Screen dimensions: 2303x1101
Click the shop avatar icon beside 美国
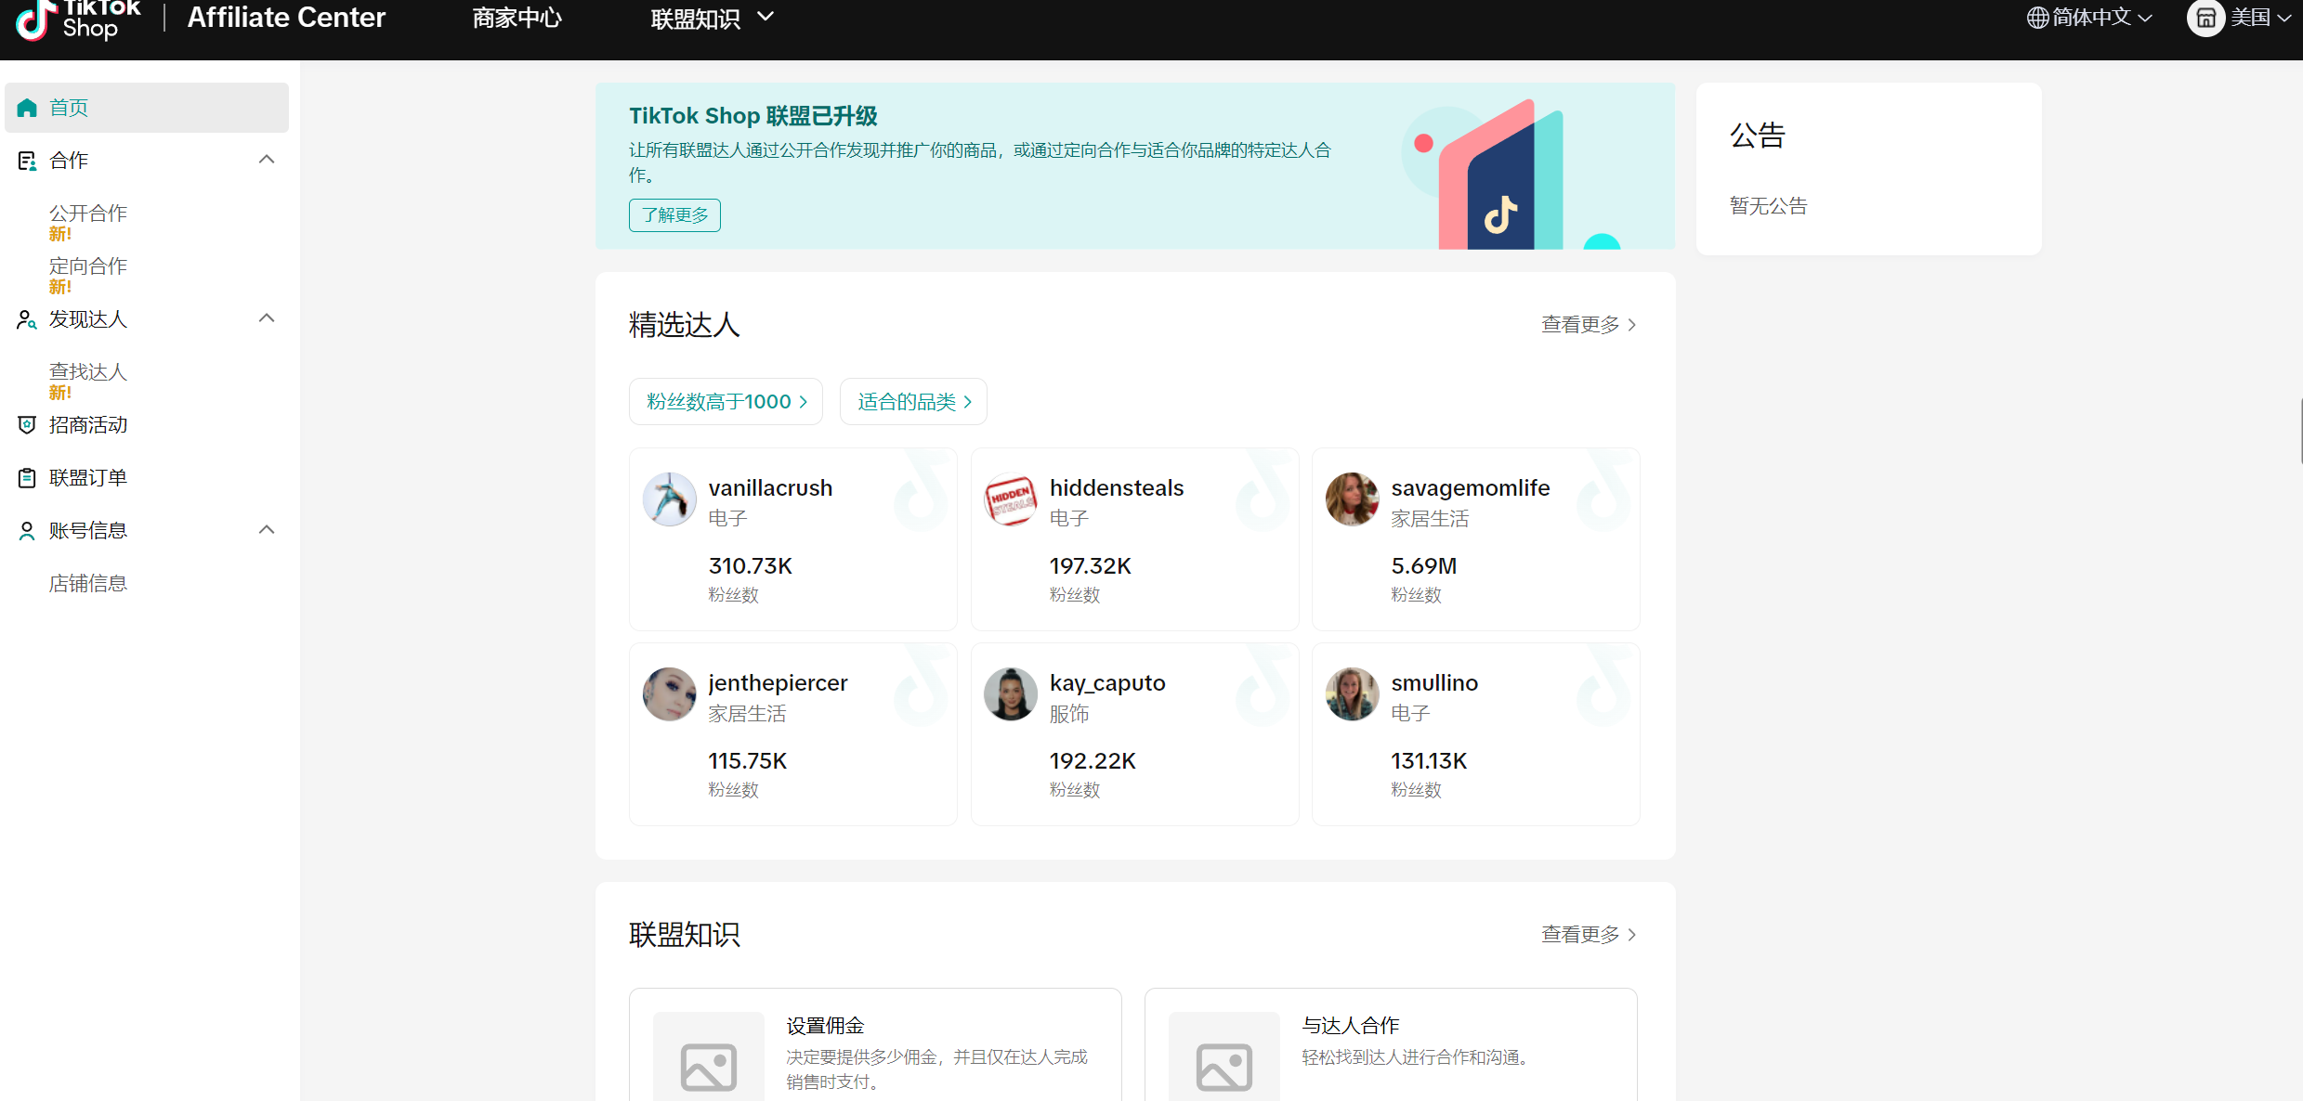click(2205, 18)
